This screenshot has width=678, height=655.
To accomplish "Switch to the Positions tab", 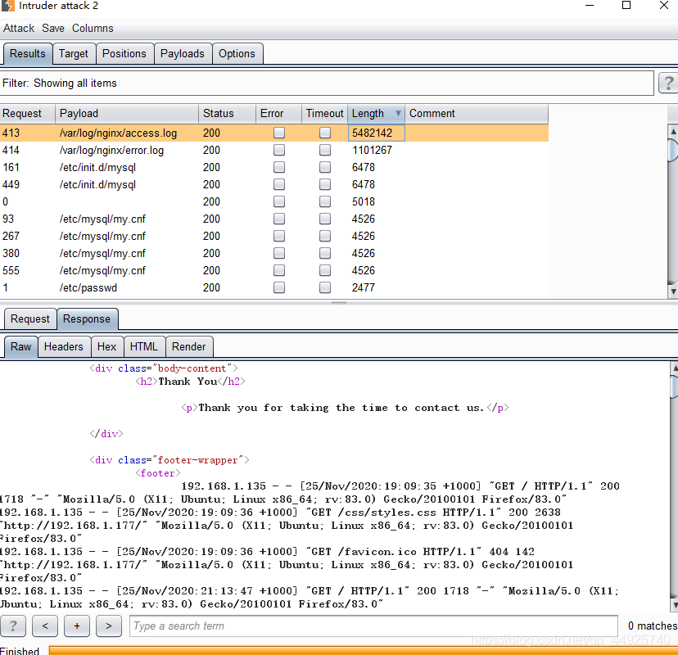I will coord(124,53).
